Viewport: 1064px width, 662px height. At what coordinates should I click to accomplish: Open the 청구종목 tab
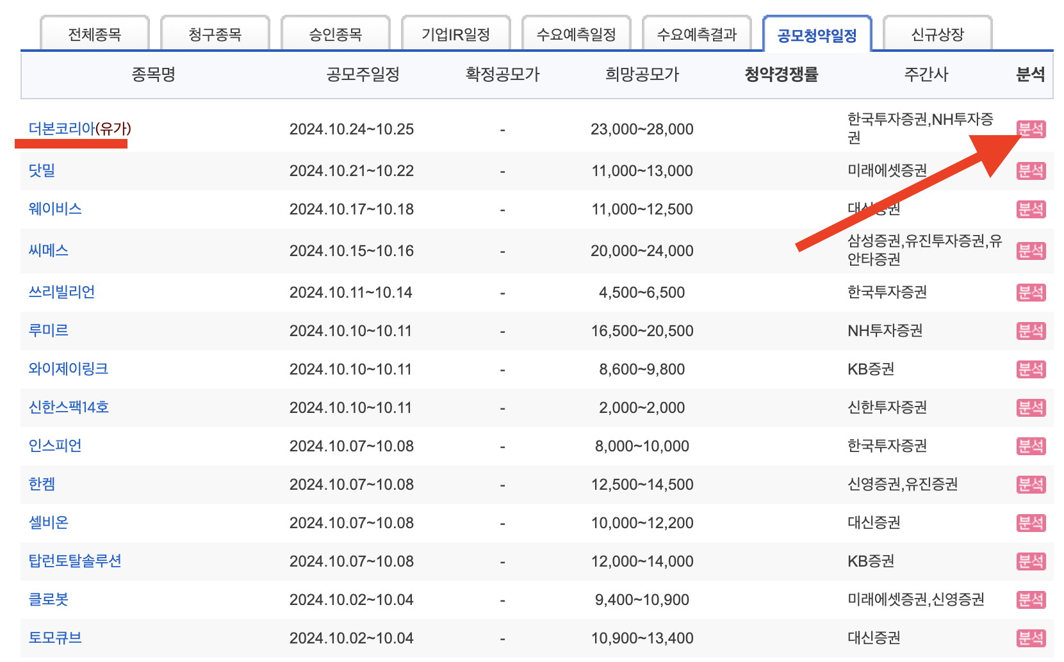click(215, 35)
